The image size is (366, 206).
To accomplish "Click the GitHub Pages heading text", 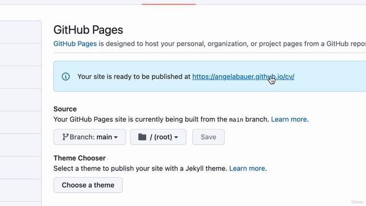I will 88,30.
